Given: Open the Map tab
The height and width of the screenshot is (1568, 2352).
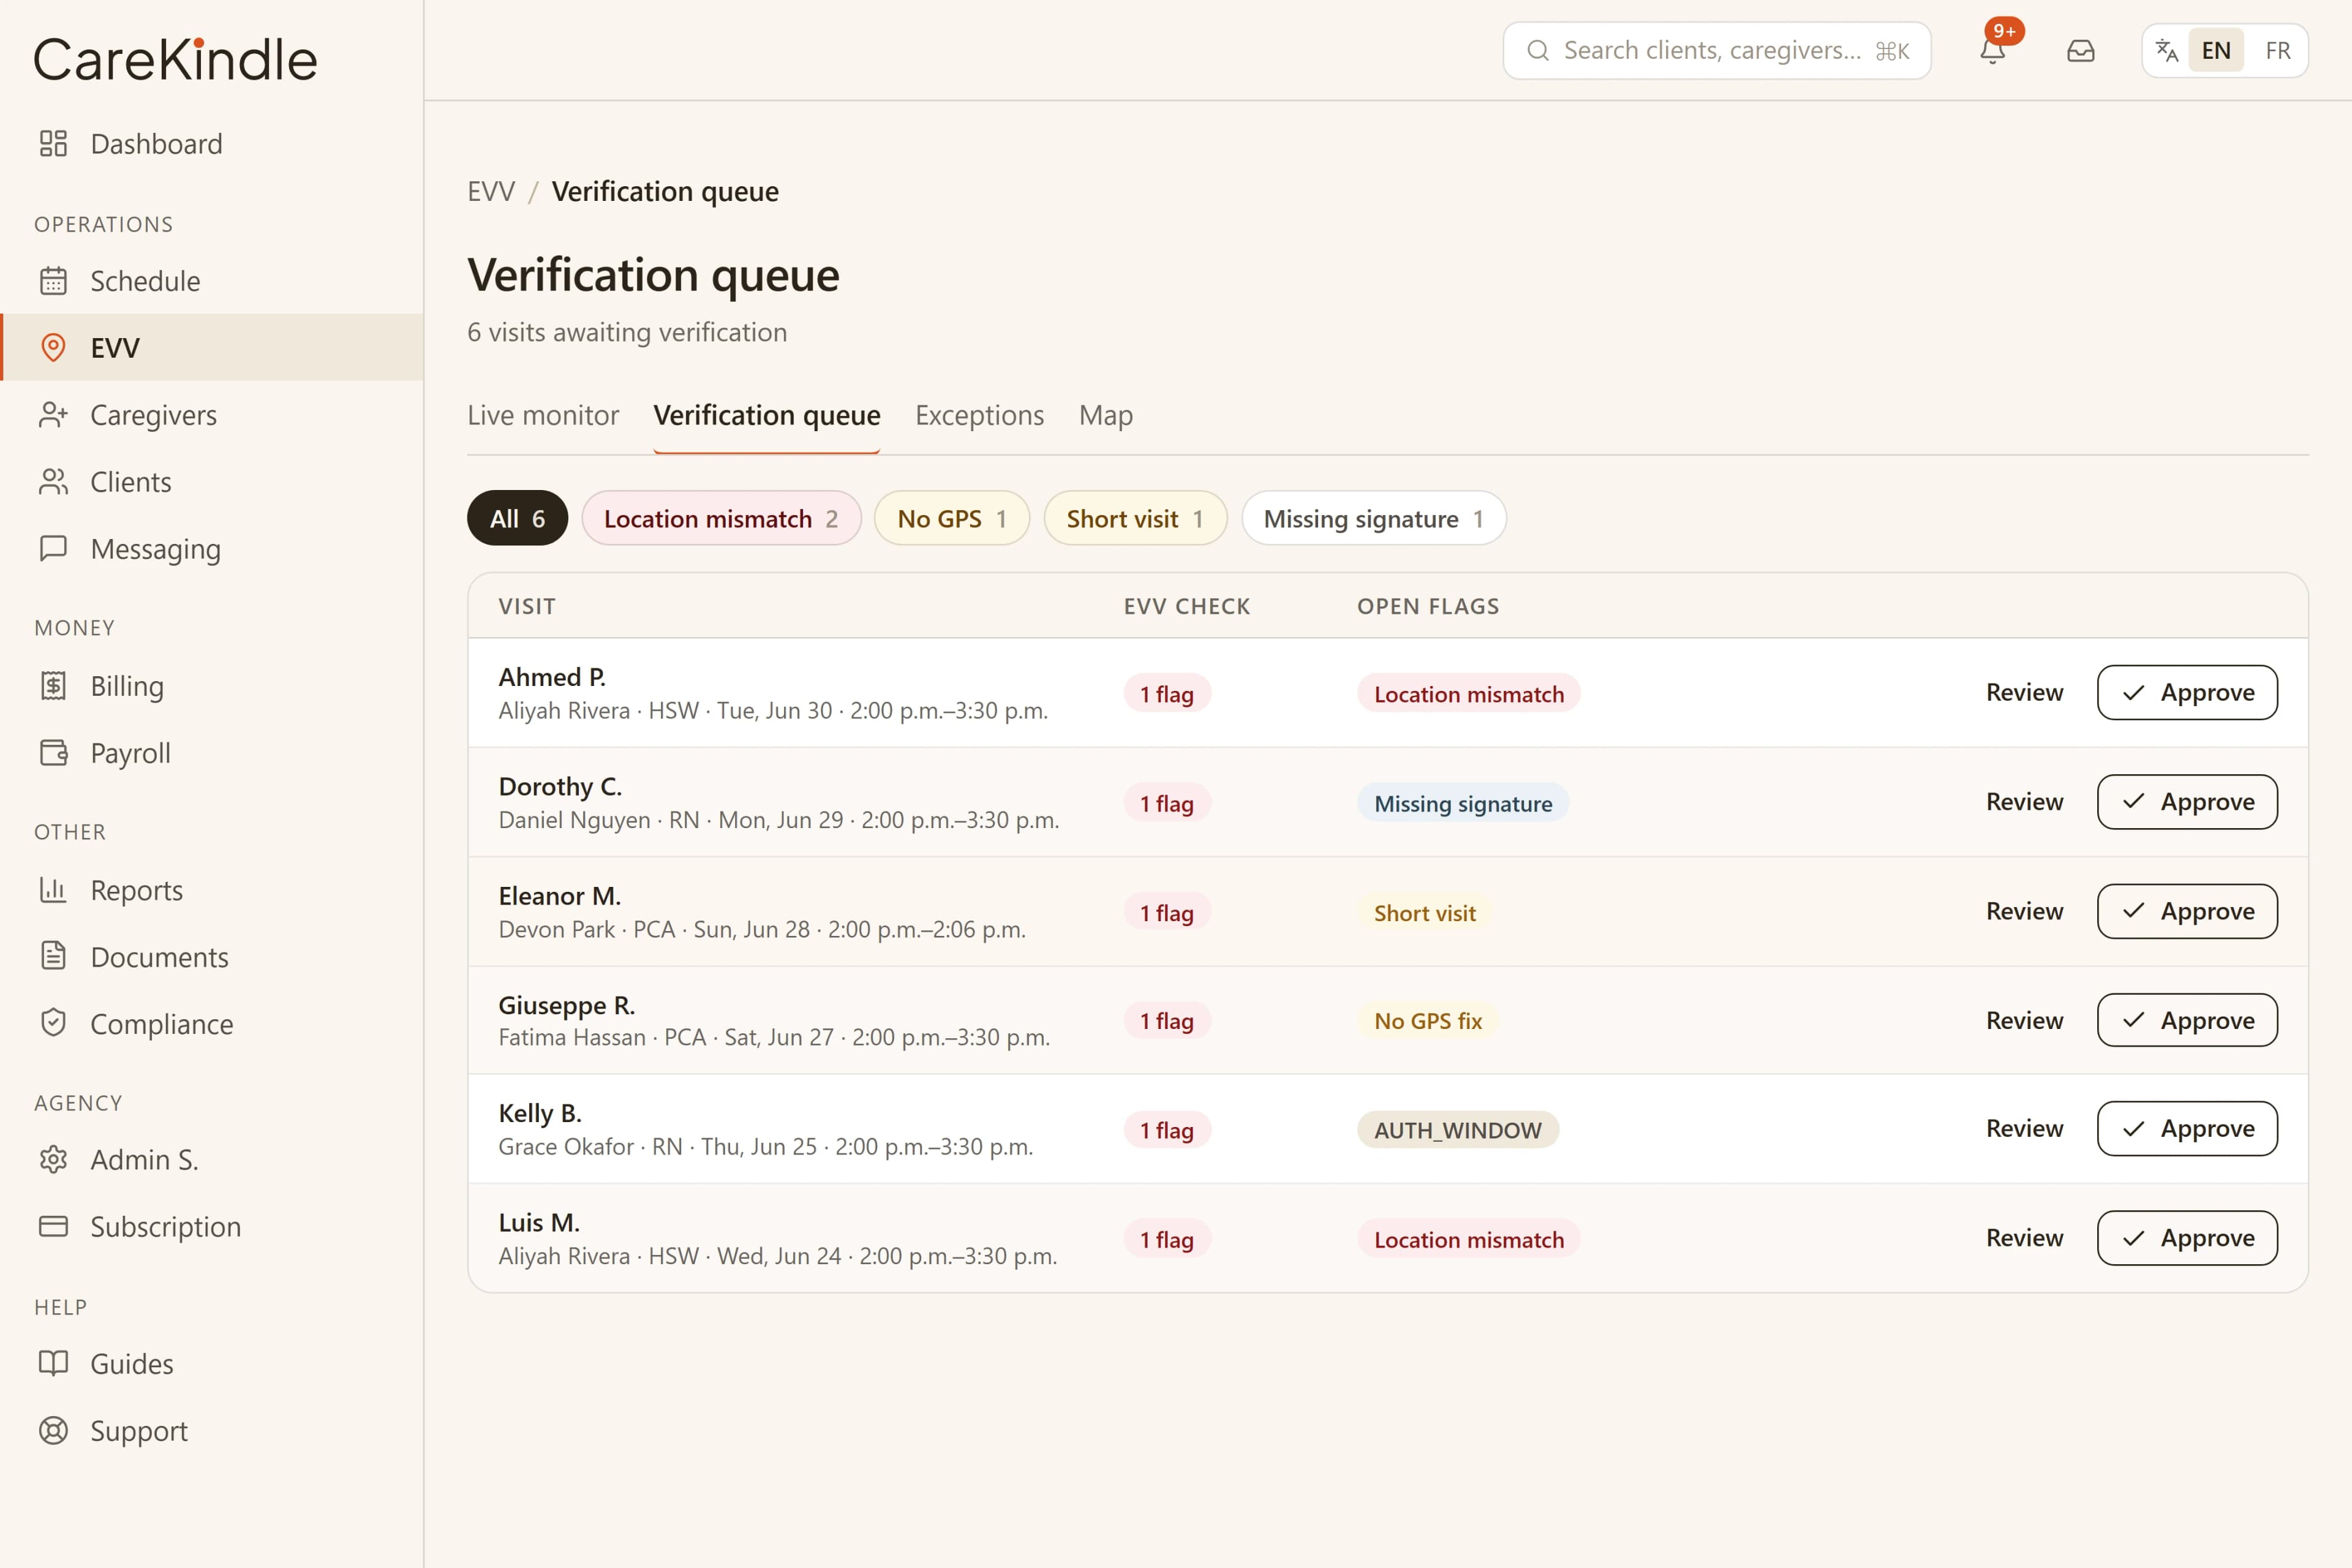Looking at the screenshot, I should click(x=1106, y=415).
